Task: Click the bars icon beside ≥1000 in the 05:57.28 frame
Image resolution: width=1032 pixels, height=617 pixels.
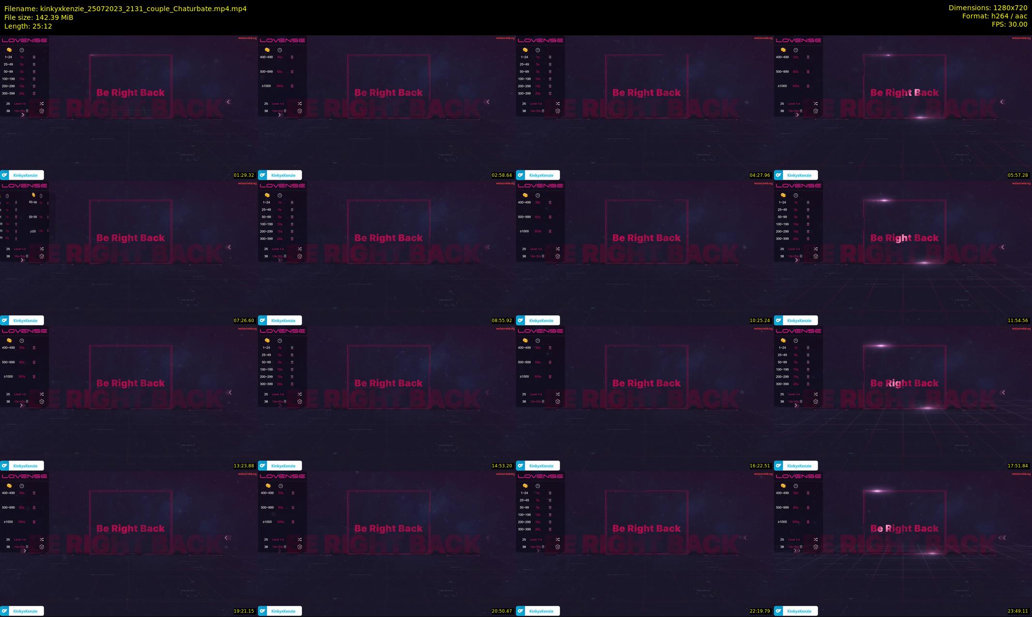Action: (808, 86)
